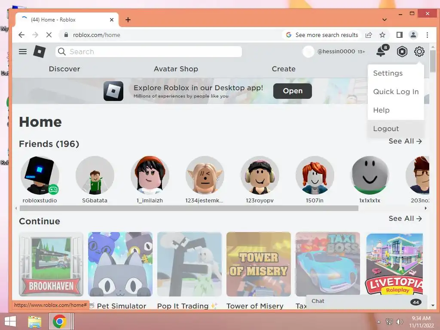Bookmark this page with star icon
Screen dimensions: 440x330
[382, 35]
